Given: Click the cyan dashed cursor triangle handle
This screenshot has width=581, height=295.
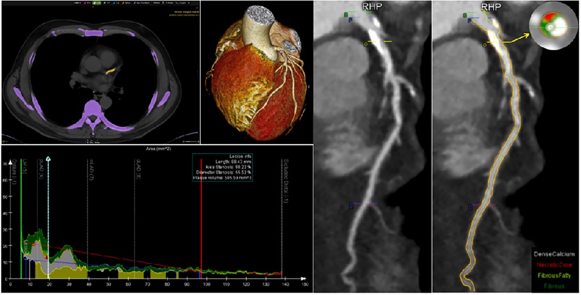Looking at the screenshot, I should 48,159.
